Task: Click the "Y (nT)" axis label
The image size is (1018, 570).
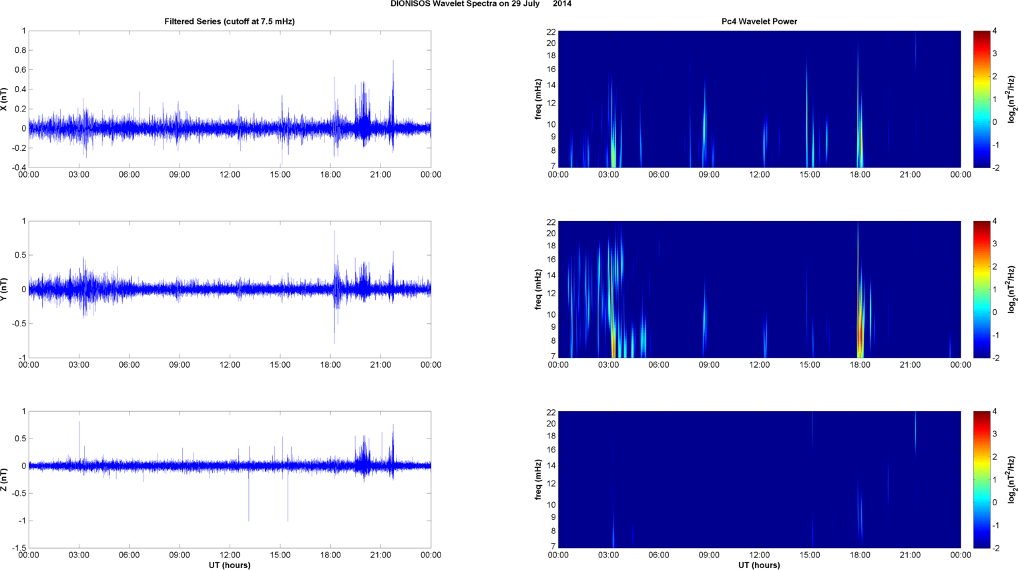Action: point(4,289)
